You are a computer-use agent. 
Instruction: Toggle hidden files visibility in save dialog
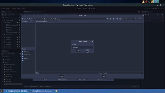click(113, 19)
